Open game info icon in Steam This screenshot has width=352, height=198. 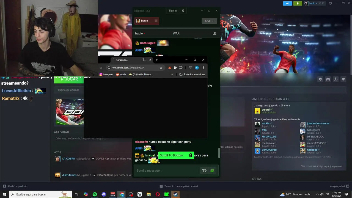point(335,79)
